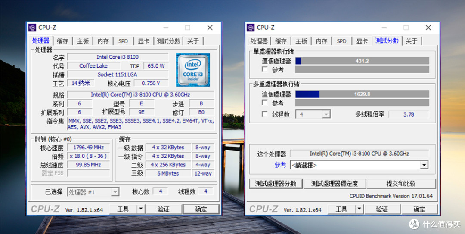This screenshot has height=234, width=465.
Task: Click the 总线速度 value 99.85 MHz
Action: (89, 165)
